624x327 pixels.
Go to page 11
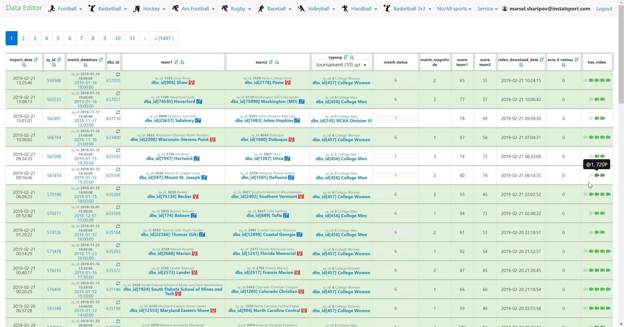(132, 38)
